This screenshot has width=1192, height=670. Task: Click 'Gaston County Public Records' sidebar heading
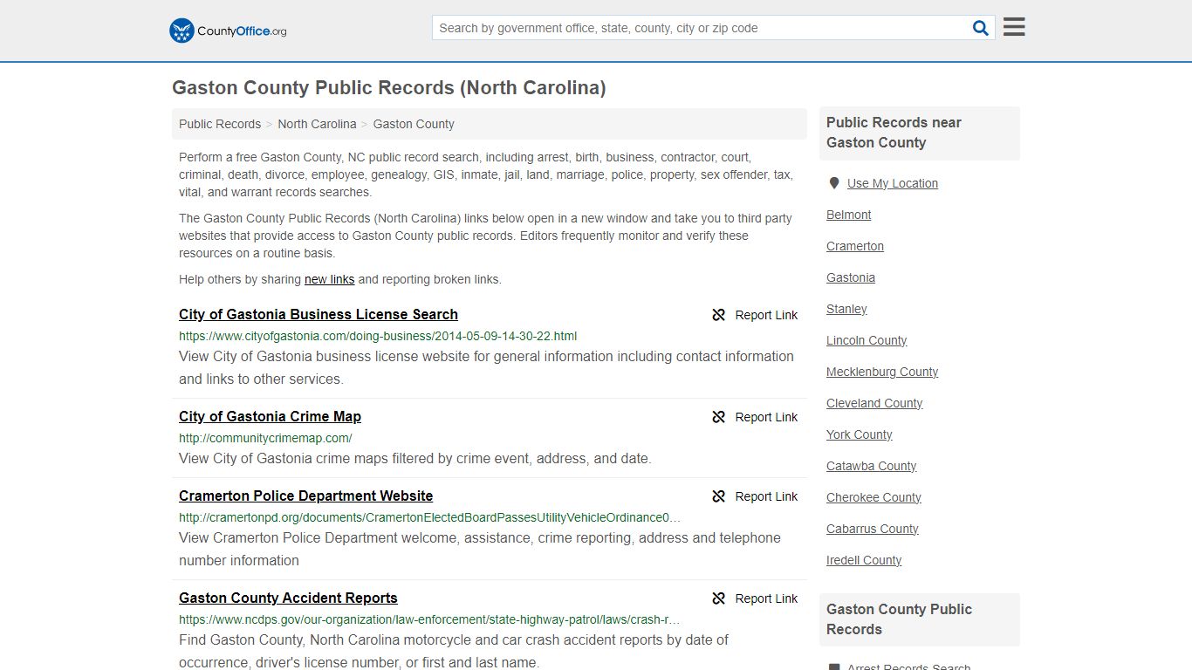899,619
